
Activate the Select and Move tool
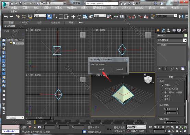click(x=73, y=17)
